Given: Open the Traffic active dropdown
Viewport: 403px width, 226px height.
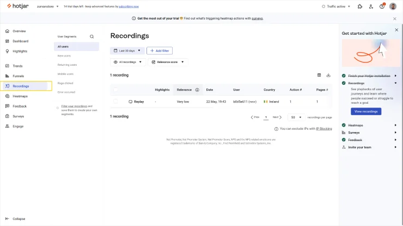Looking at the screenshot, I should [x=336, y=7].
